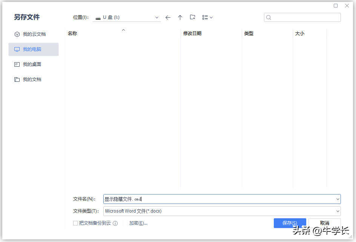Open the view mode options
Screen dimensions: 356x242
pos(207,17)
